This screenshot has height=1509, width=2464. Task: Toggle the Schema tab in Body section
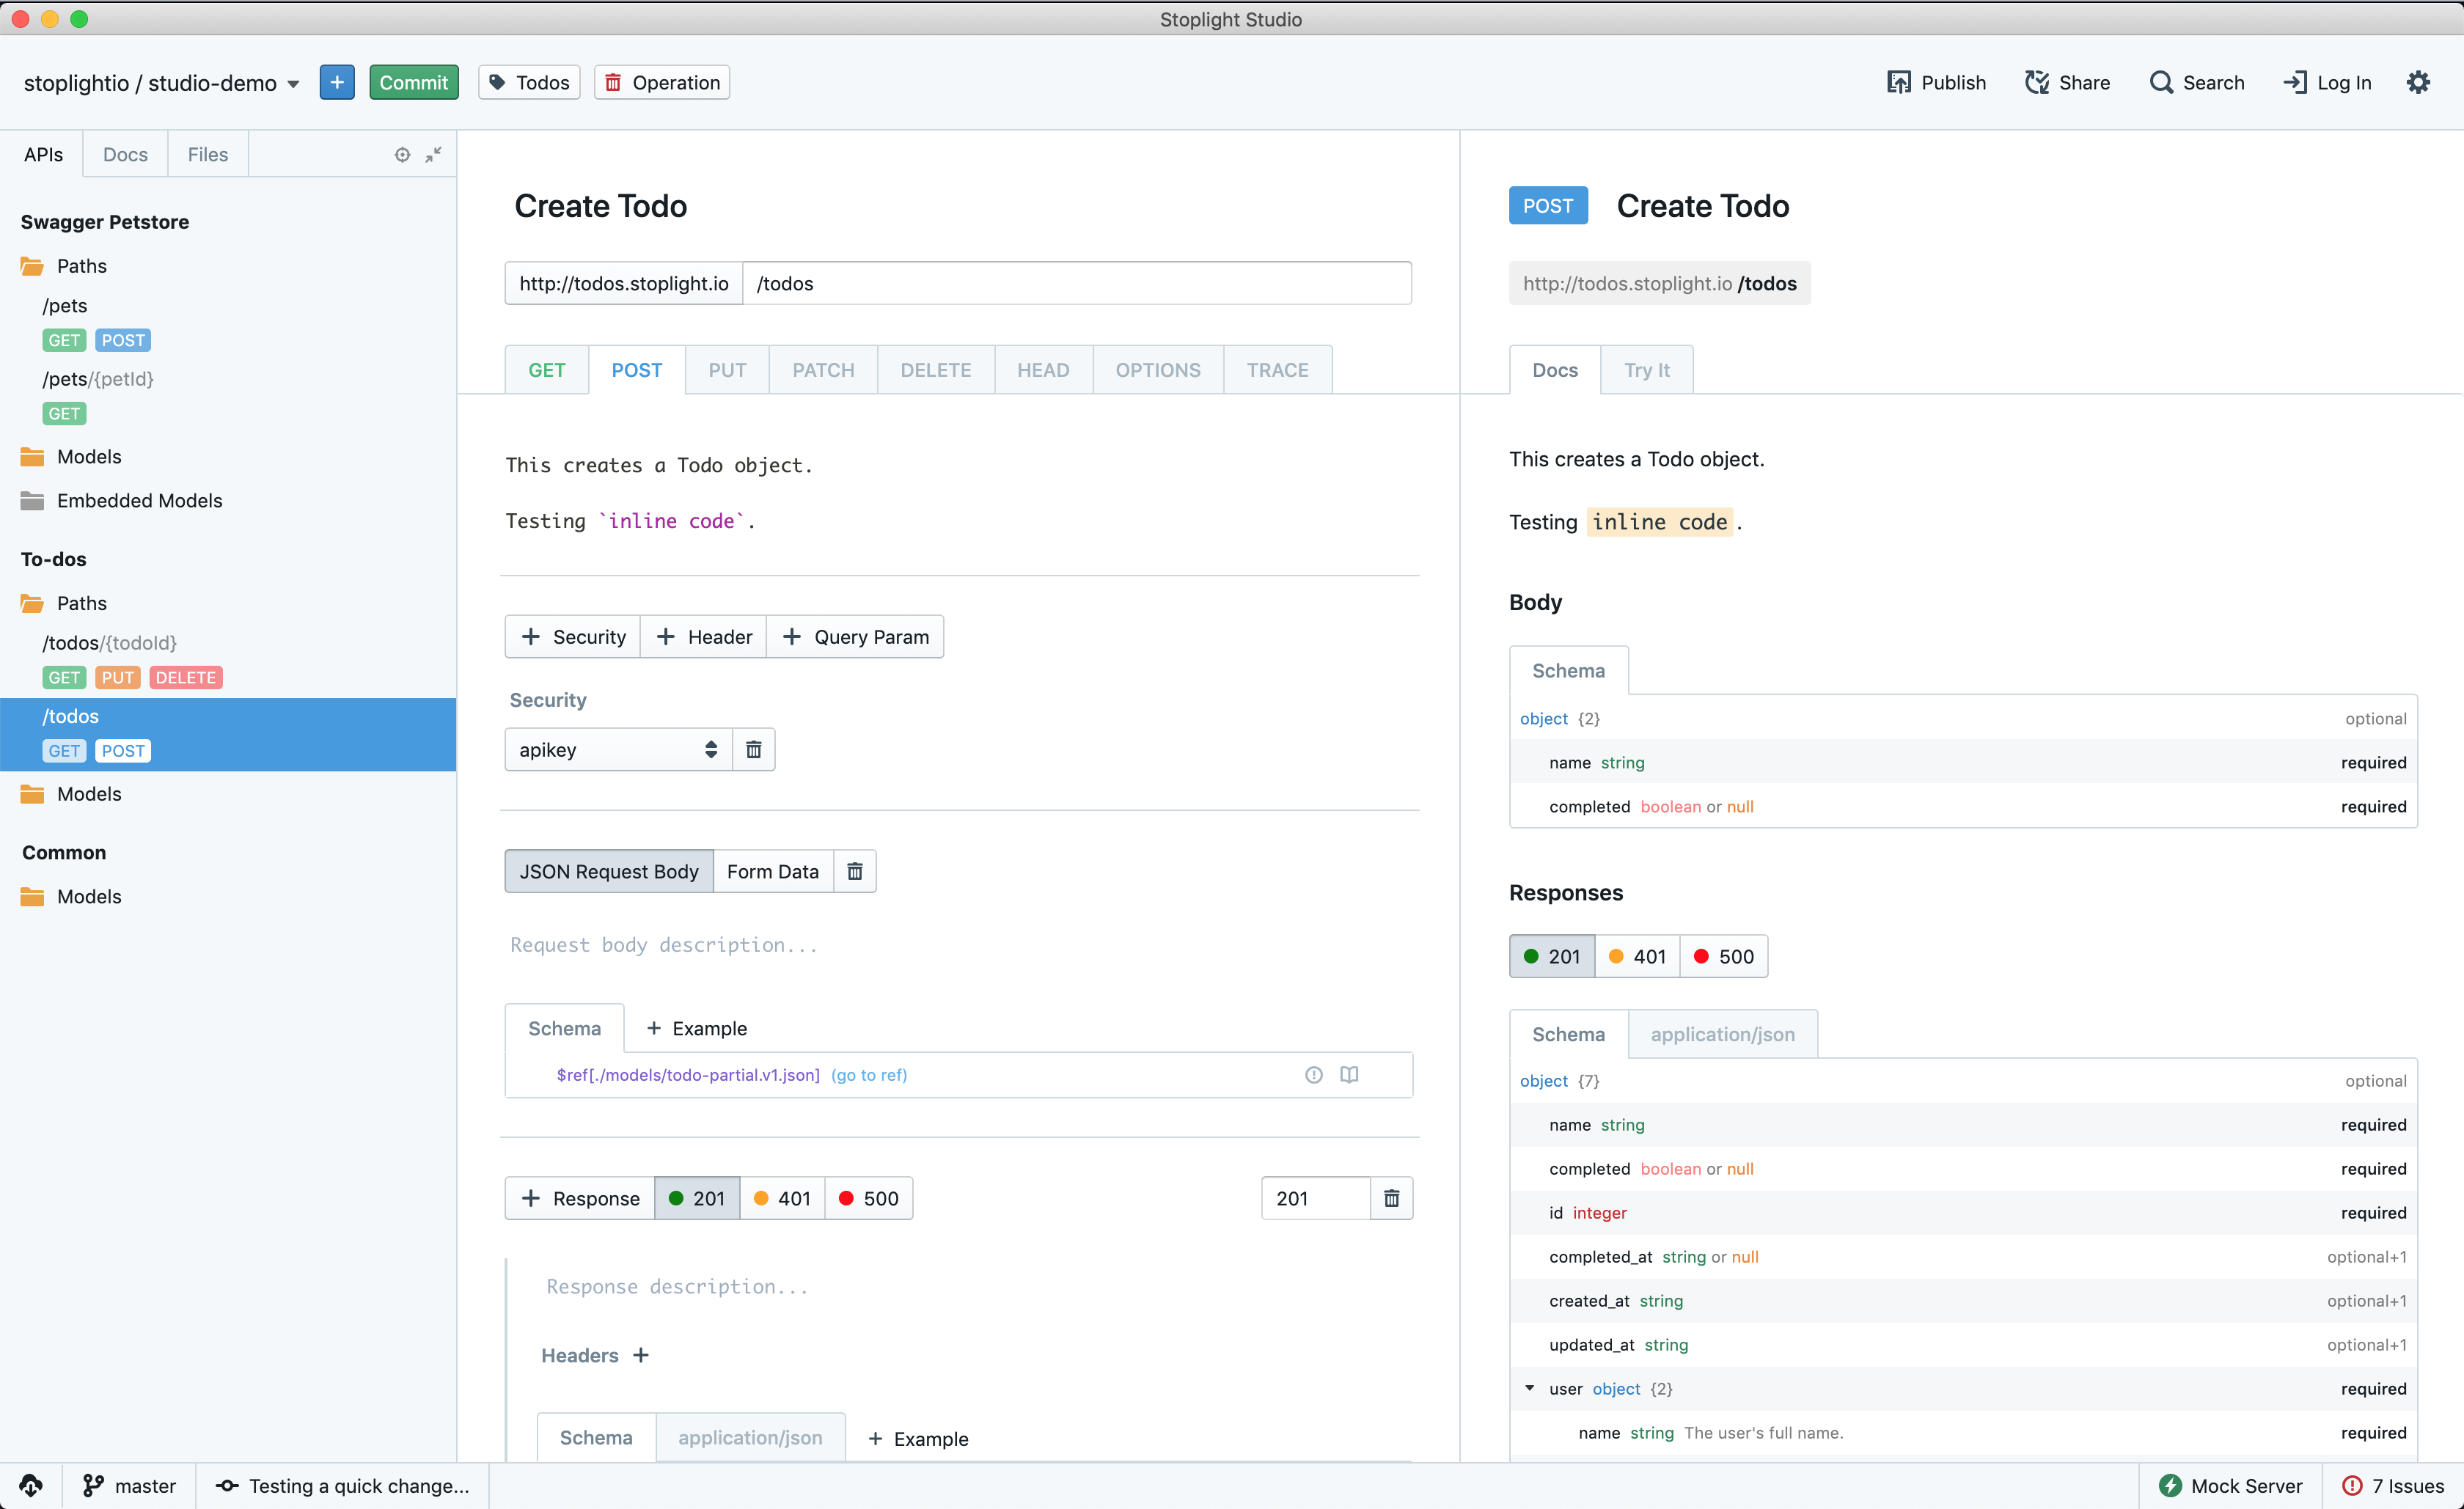pyautogui.click(x=1568, y=670)
